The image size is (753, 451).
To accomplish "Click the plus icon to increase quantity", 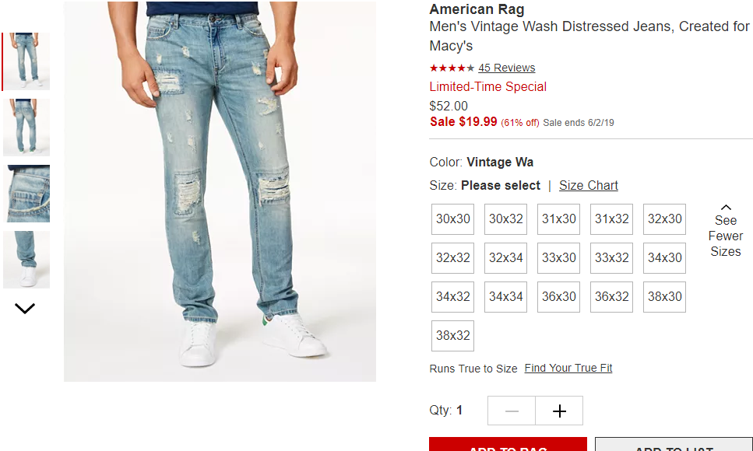I will [559, 411].
